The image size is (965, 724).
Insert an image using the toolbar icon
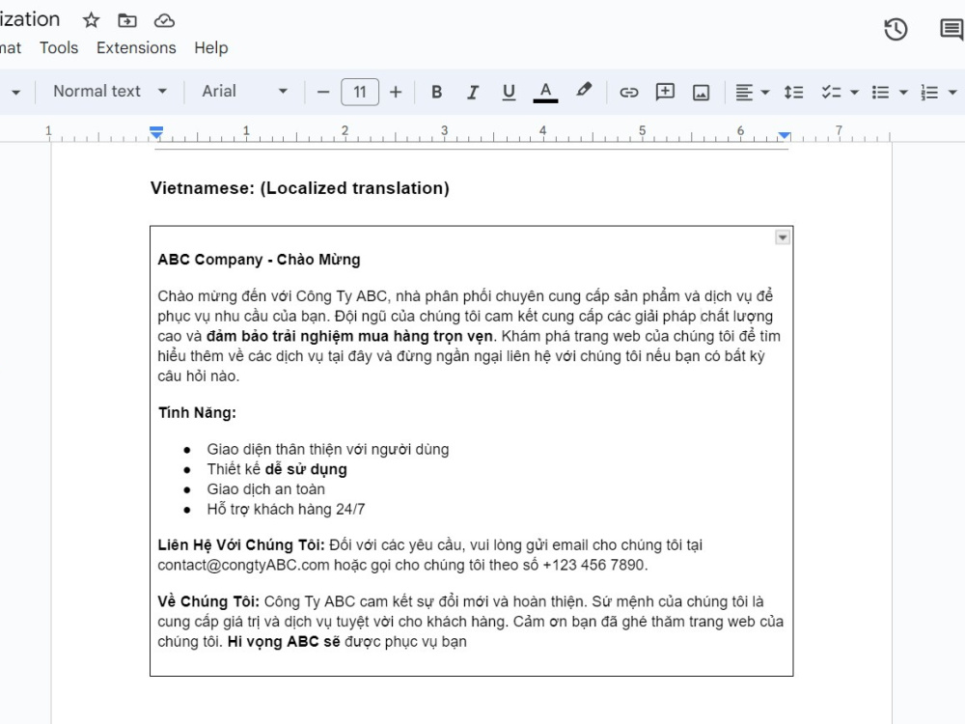point(701,93)
